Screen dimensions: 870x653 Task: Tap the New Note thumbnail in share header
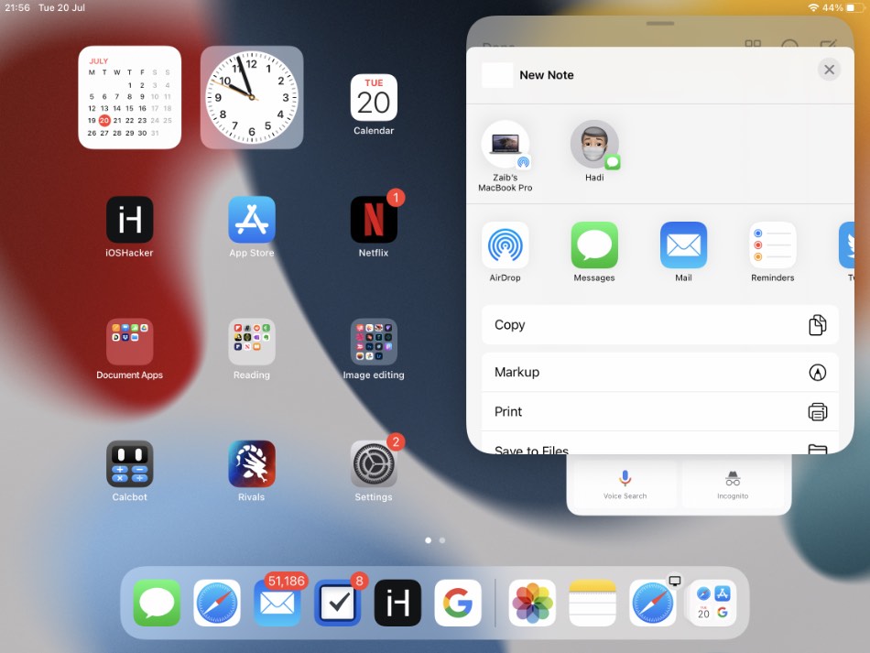497,75
